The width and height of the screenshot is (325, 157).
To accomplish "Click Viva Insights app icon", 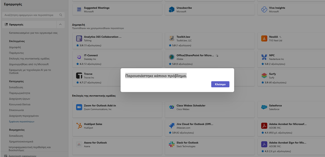I will pos(264,9).
